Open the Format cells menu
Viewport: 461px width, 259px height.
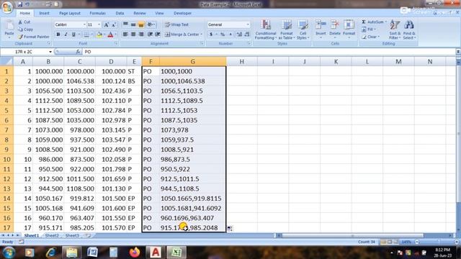click(x=349, y=29)
